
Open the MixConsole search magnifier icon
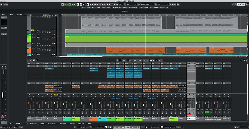tap(117, 60)
